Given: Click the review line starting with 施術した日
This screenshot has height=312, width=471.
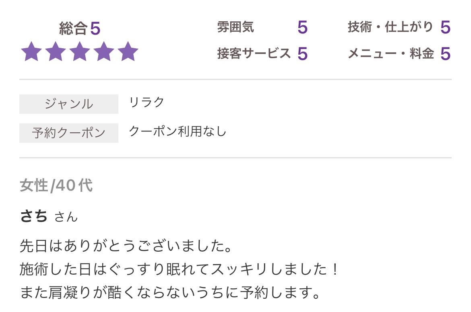Looking at the screenshot, I should pyautogui.click(x=180, y=269).
